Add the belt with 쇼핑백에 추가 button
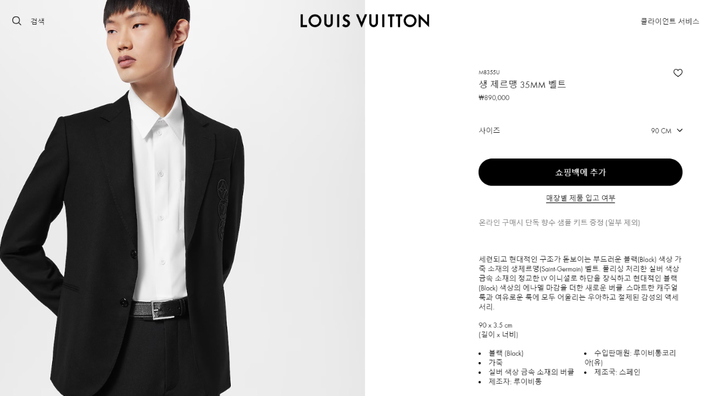 click(x=581, y=172)
